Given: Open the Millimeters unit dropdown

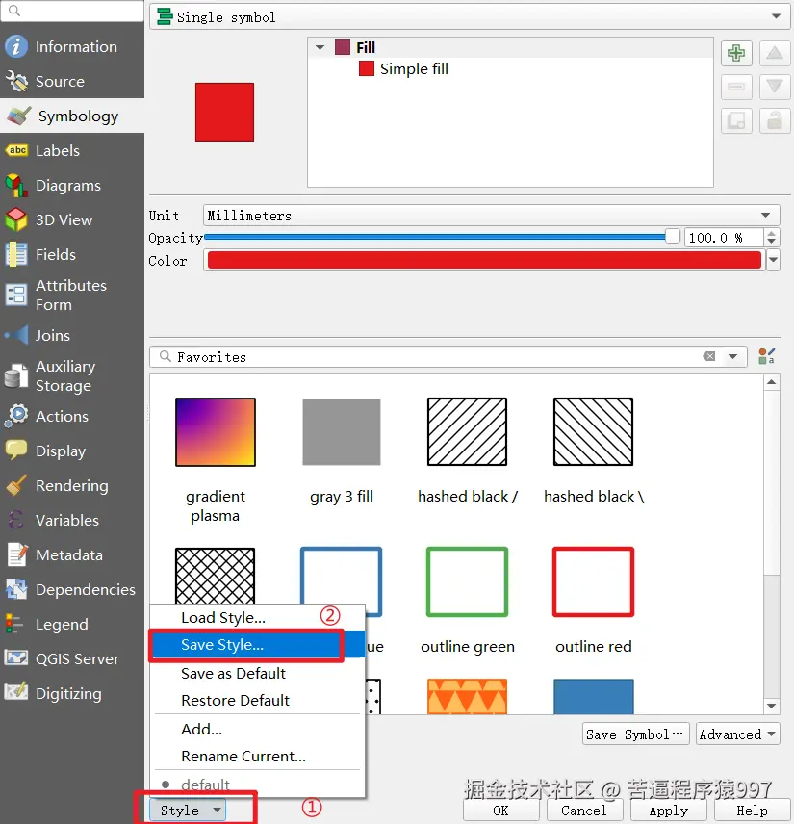Looking at the screenshot, I should tap(491, 216).
